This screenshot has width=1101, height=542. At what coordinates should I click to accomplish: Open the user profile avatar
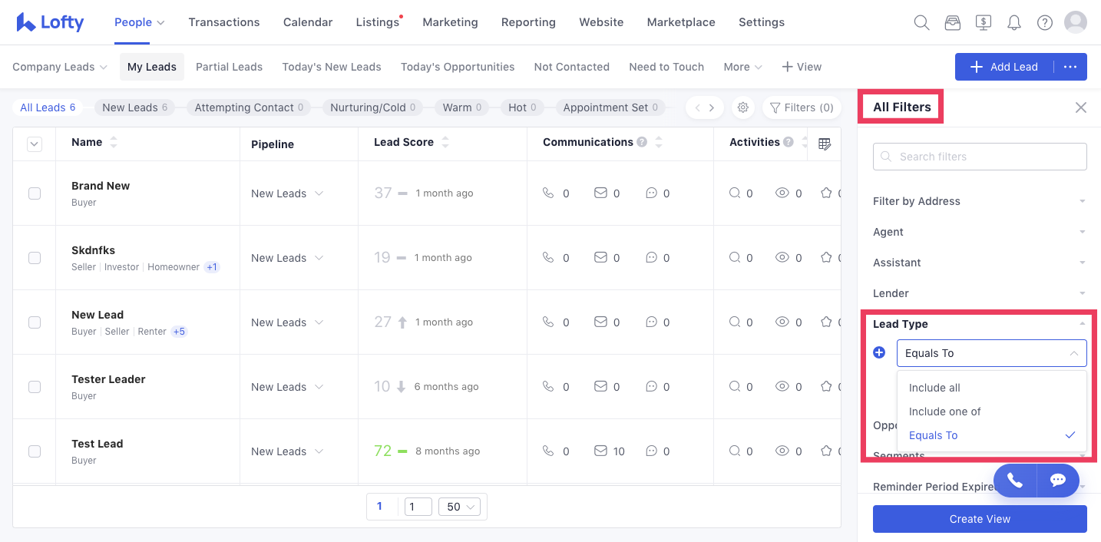[1076, 21]
